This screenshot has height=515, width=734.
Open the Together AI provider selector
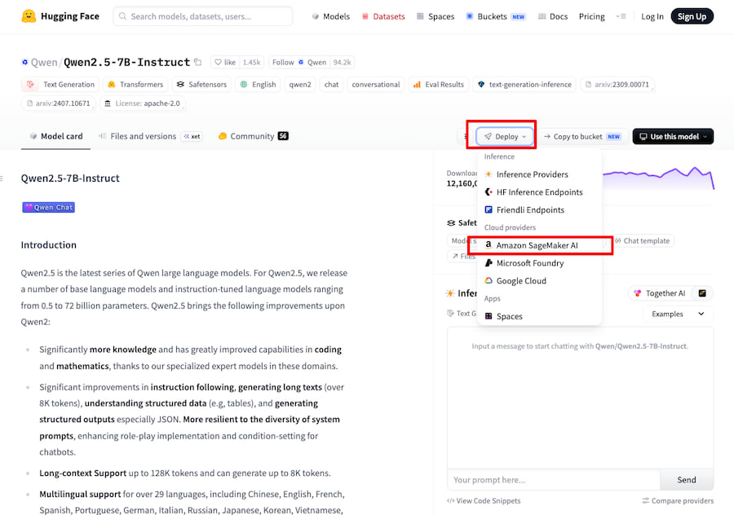click(x=660, y=293)
